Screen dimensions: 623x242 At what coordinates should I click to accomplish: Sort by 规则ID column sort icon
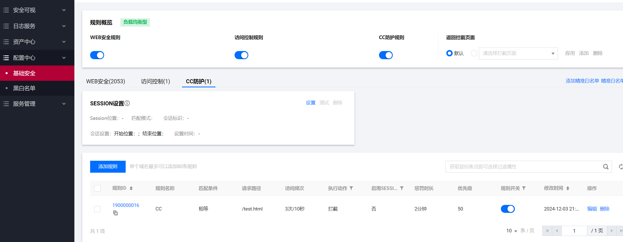pos(131,188)
